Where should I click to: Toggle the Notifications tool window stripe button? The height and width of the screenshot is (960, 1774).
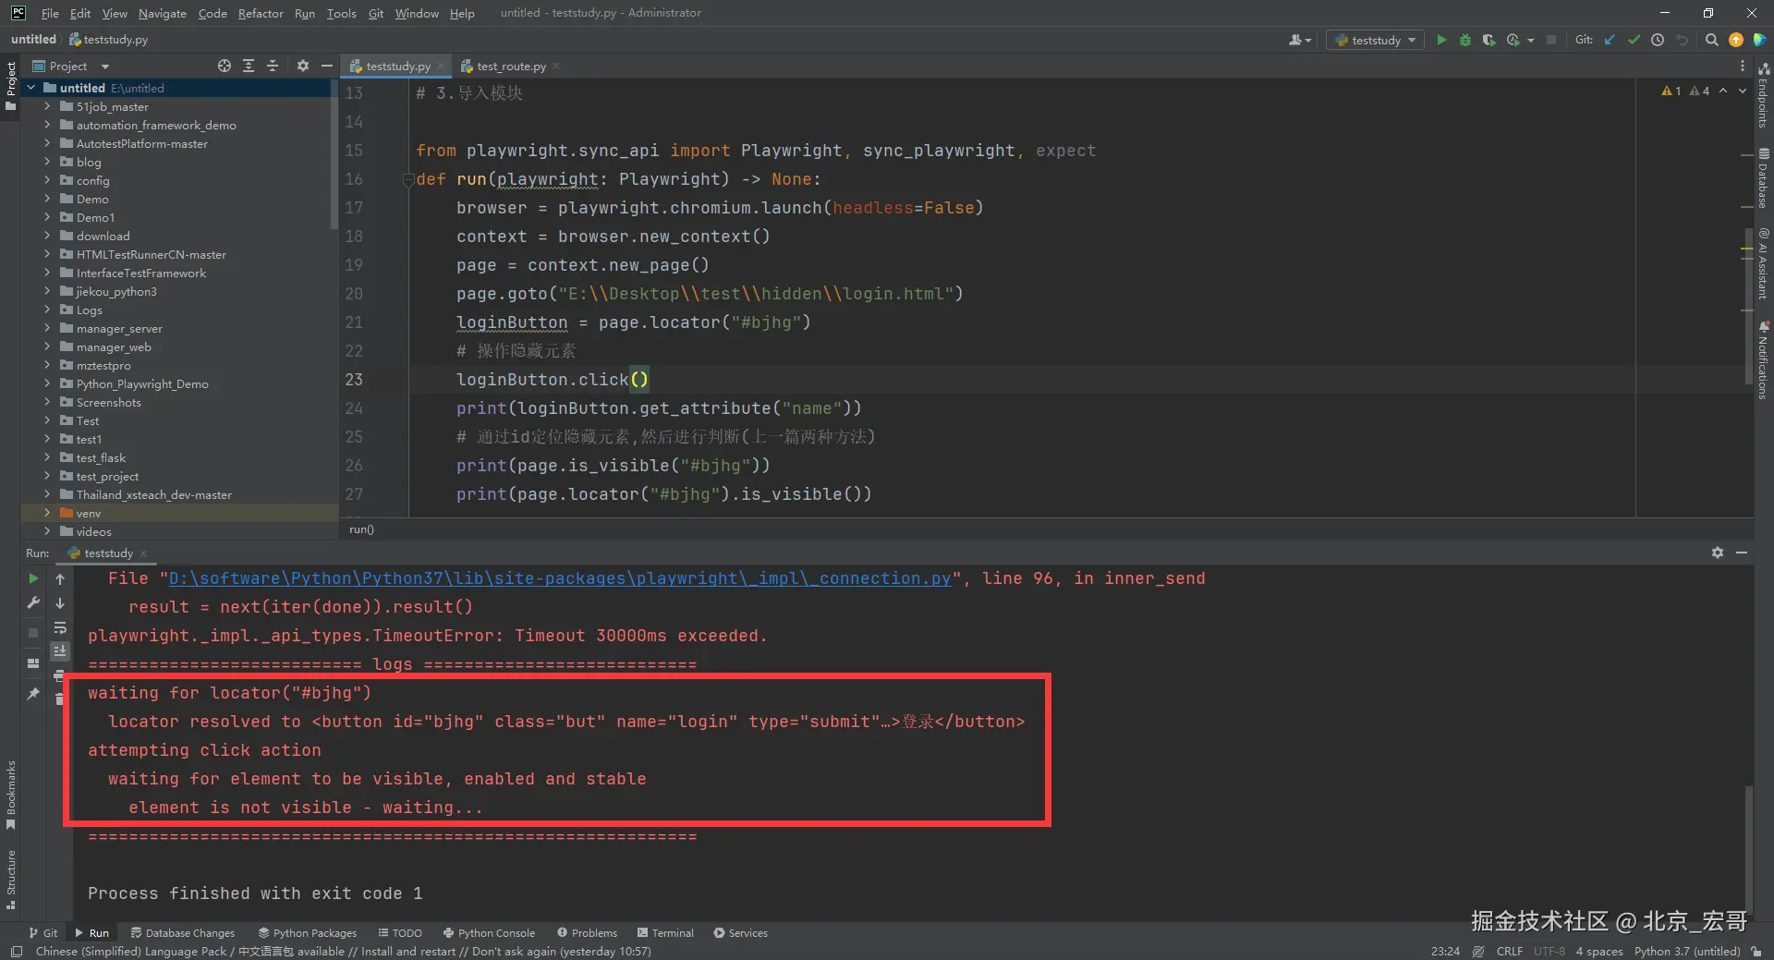pyautogui.click(x=1764, y=360)
